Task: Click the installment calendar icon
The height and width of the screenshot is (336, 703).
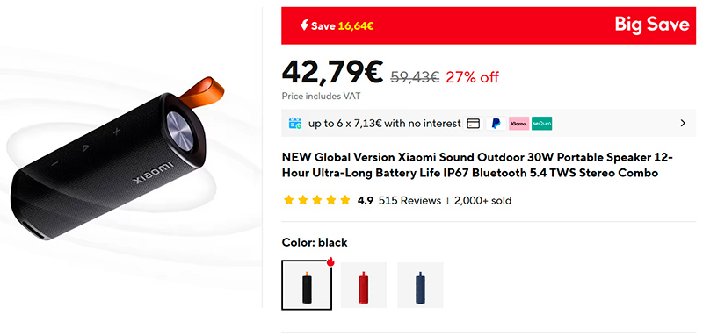Action: (295, 123)
